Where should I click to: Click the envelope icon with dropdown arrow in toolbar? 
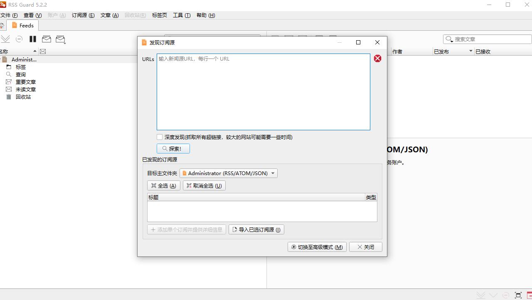click(x=61, y=39)
